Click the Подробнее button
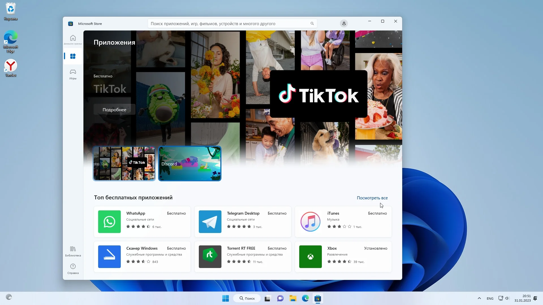The image size is (543, 305). 114,110
